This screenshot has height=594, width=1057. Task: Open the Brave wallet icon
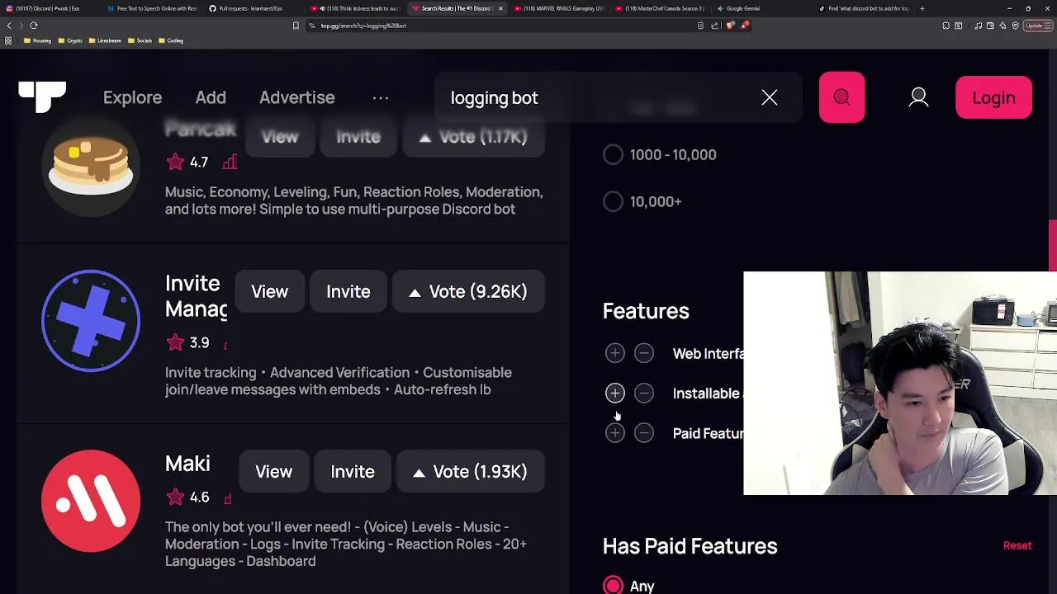pos(990,26)
